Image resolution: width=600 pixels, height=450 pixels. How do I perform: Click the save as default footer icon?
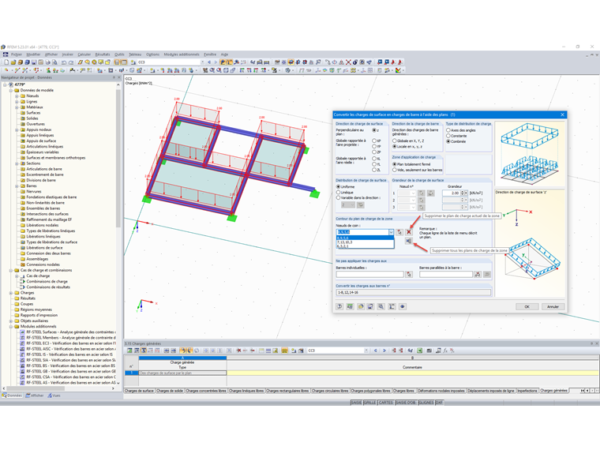[x=370, y=306]
